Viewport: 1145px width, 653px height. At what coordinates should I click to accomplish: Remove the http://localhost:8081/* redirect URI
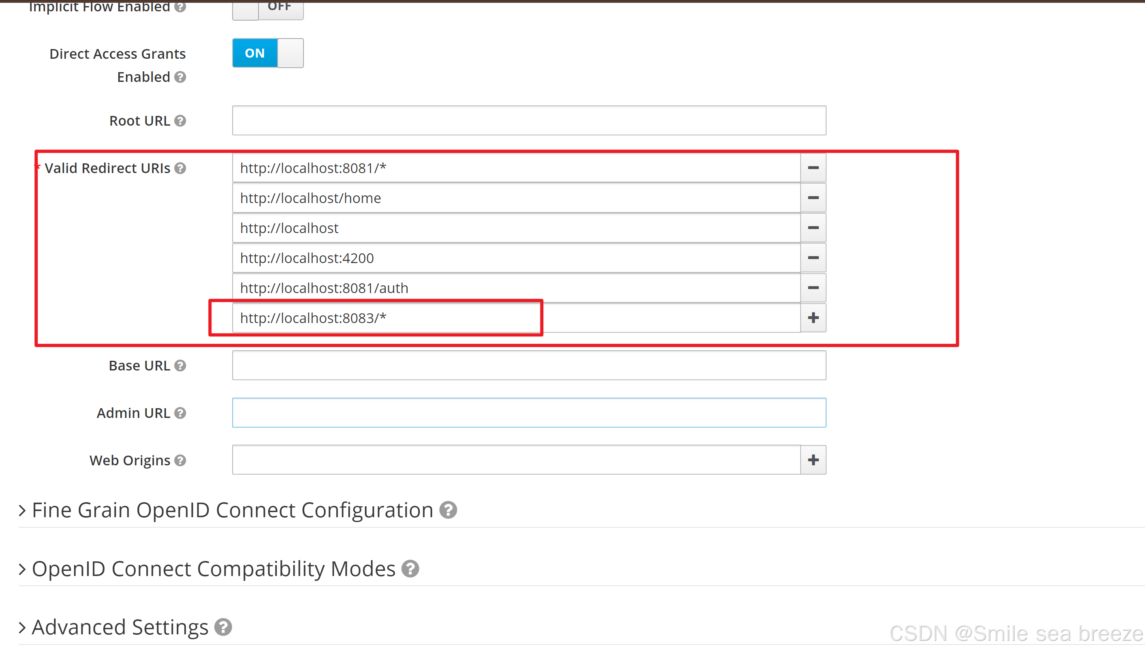(x=813, y=168)
